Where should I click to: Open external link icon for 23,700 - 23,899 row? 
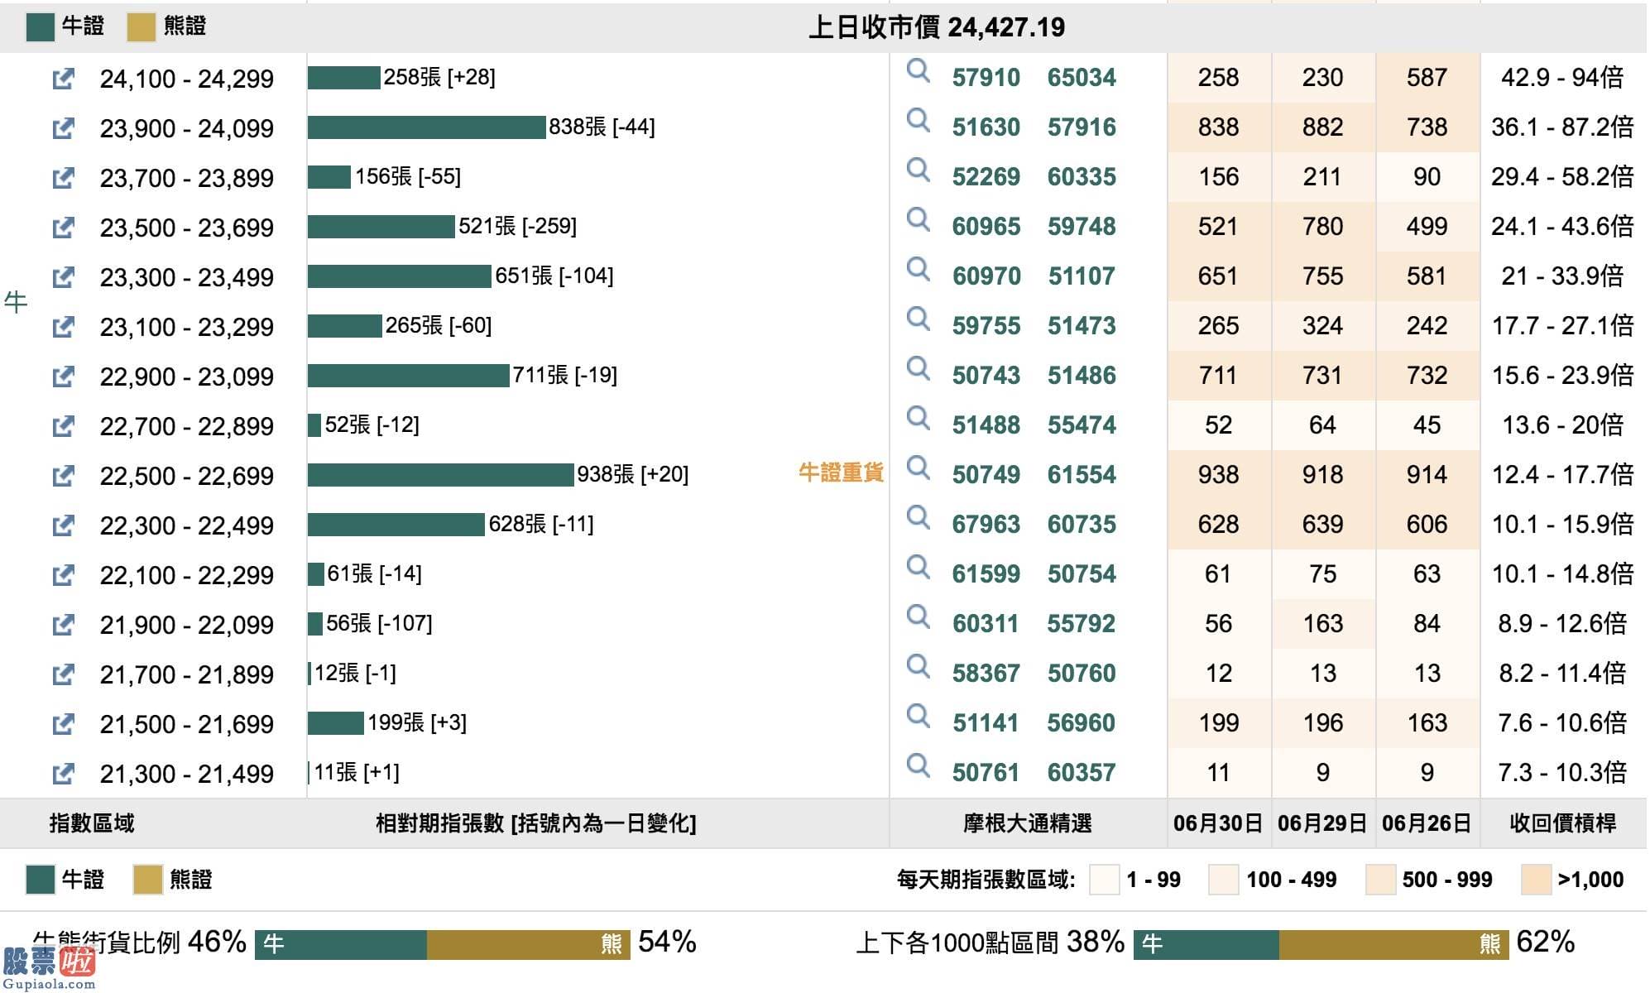coord(63,178)
